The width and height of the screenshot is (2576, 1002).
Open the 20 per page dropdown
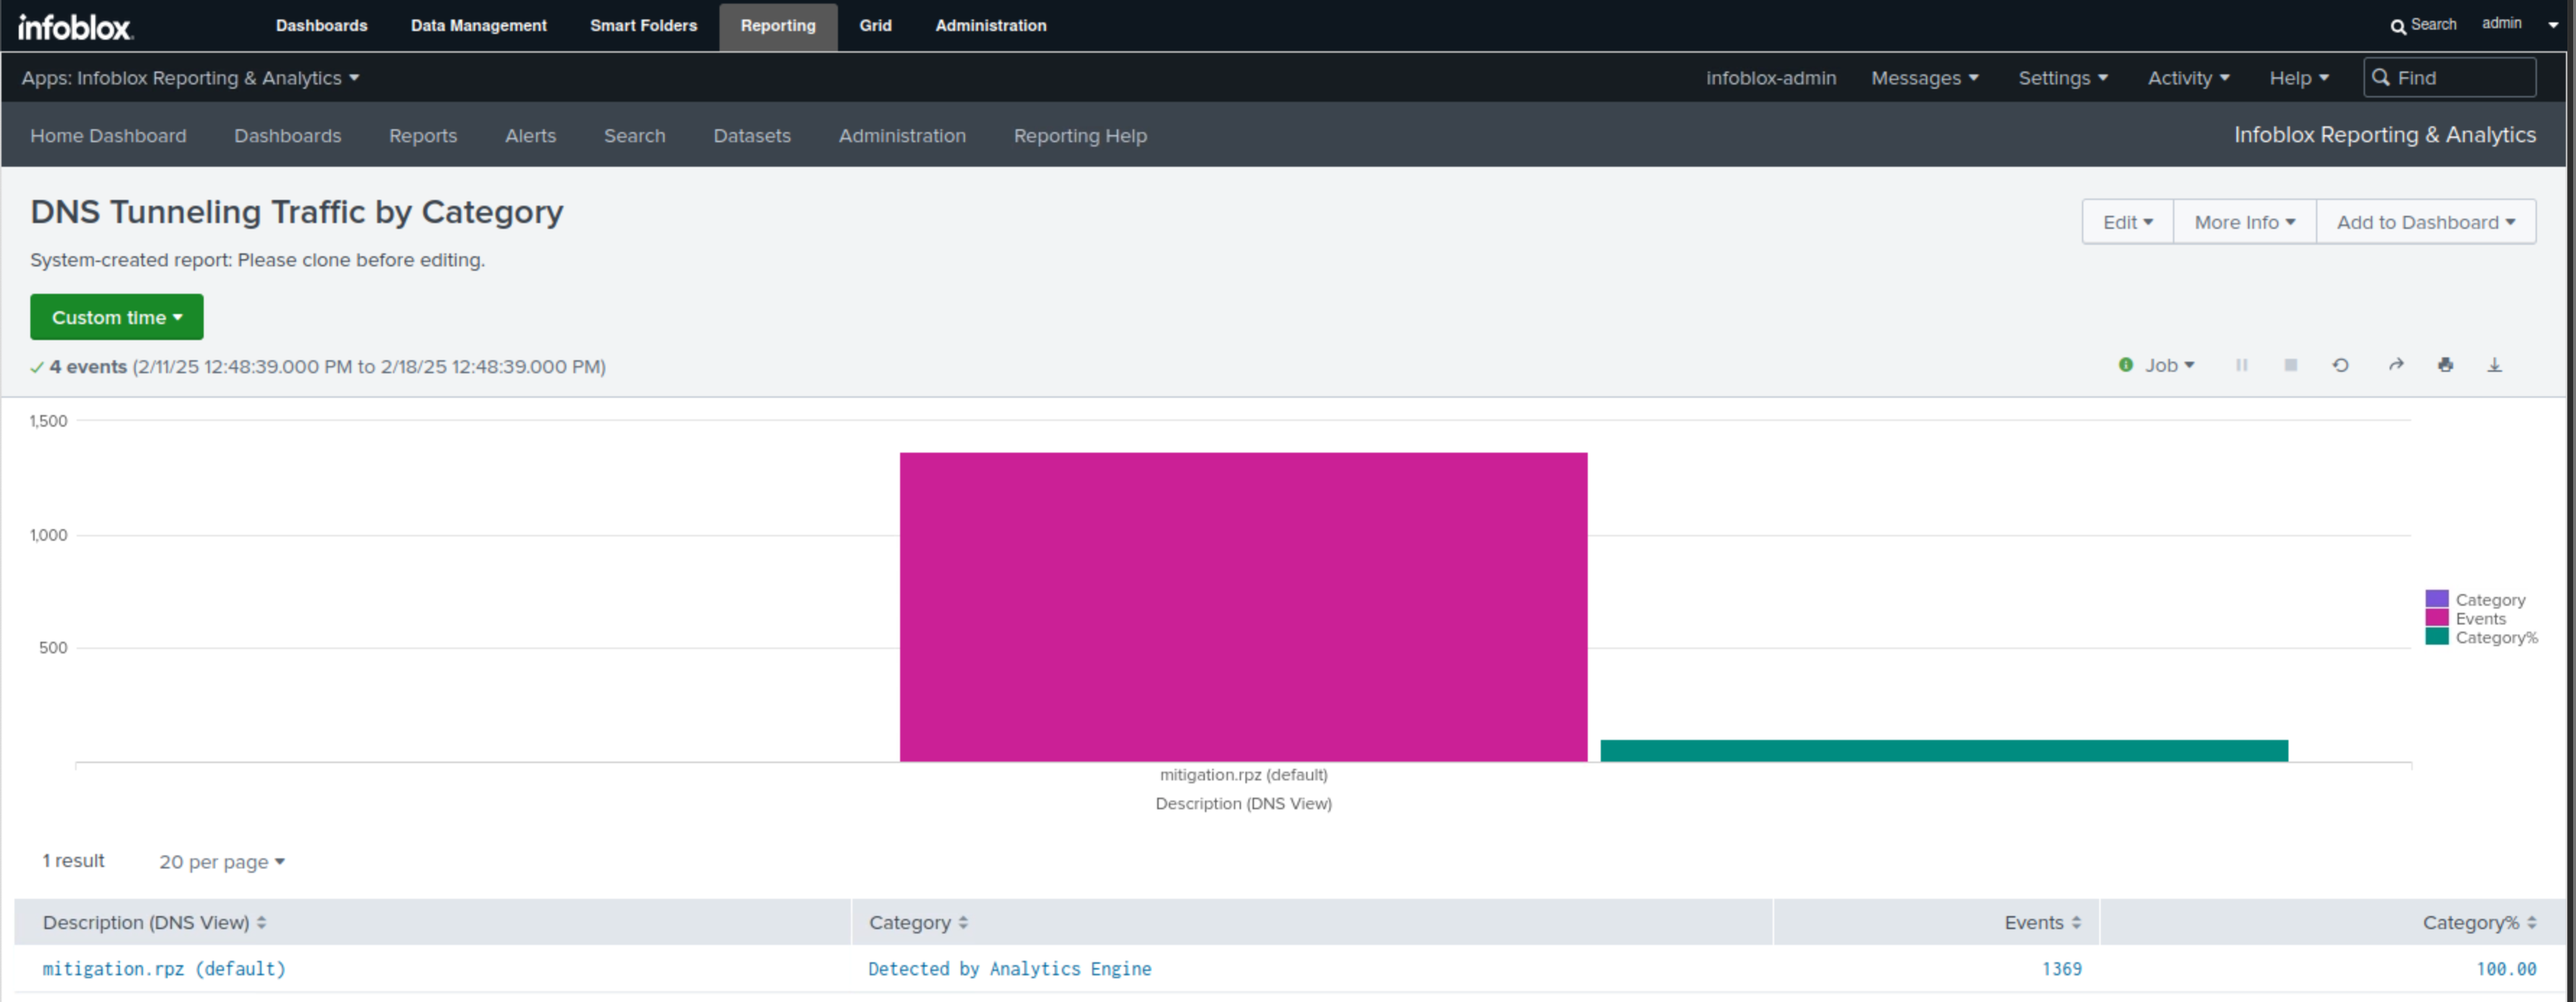221,861
